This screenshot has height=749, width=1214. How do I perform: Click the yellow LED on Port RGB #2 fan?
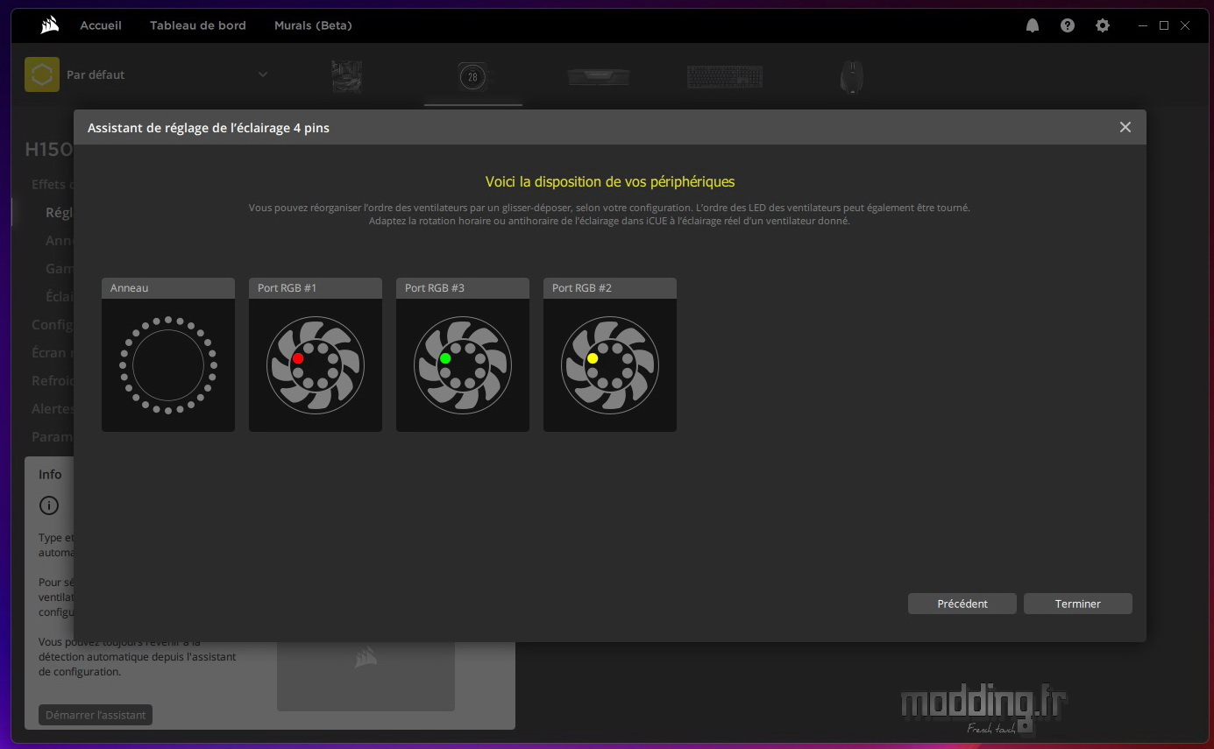[x=593, y=358]
